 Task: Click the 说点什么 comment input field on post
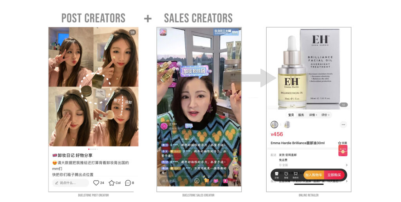pyautogui.click(x=70, y=183)
